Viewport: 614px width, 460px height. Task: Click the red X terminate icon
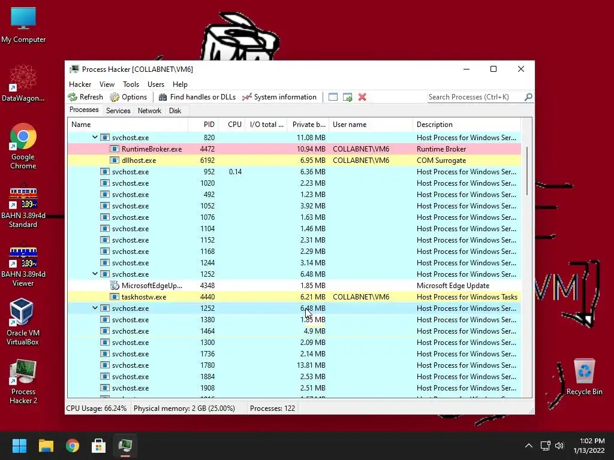pyautogui.click(x=362, y=97)
